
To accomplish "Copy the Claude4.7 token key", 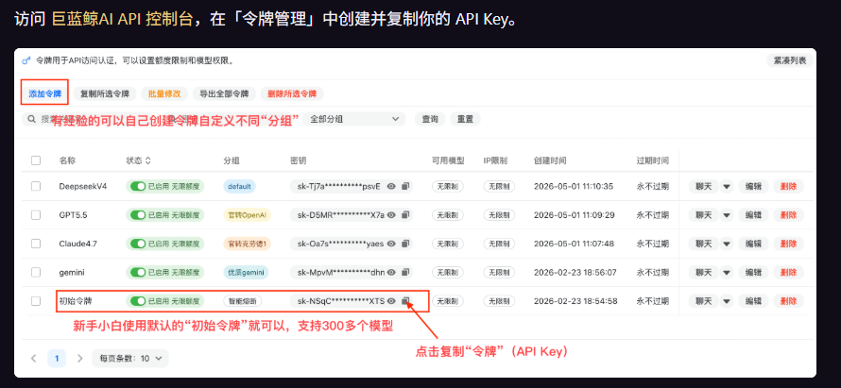I will pyautogui.click(x=405, y=244).
